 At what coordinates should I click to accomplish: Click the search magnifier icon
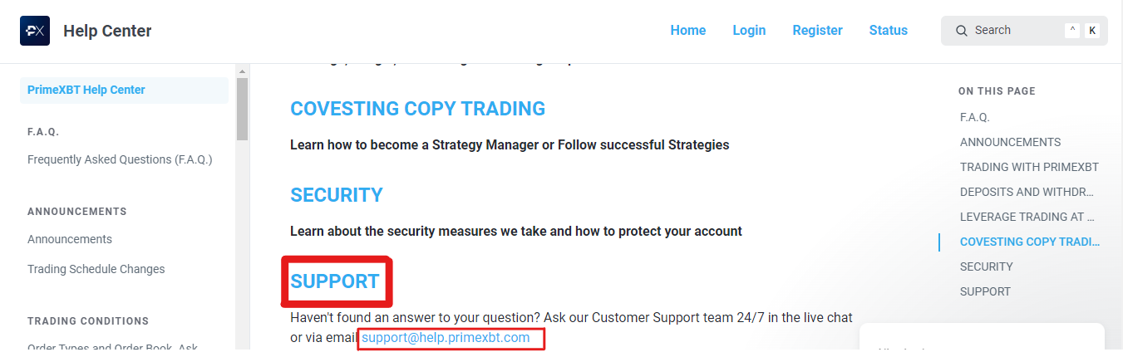click(x=962, y=31)
